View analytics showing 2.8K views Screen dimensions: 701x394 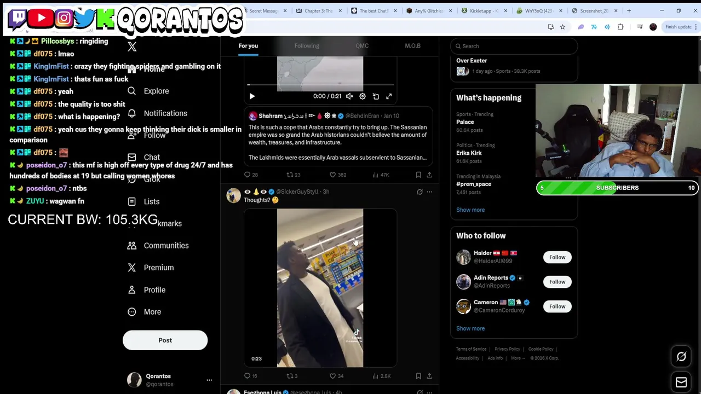pos(381,376)
